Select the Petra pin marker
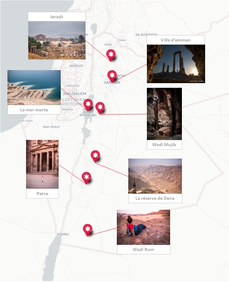 click(x=86, y=178)
